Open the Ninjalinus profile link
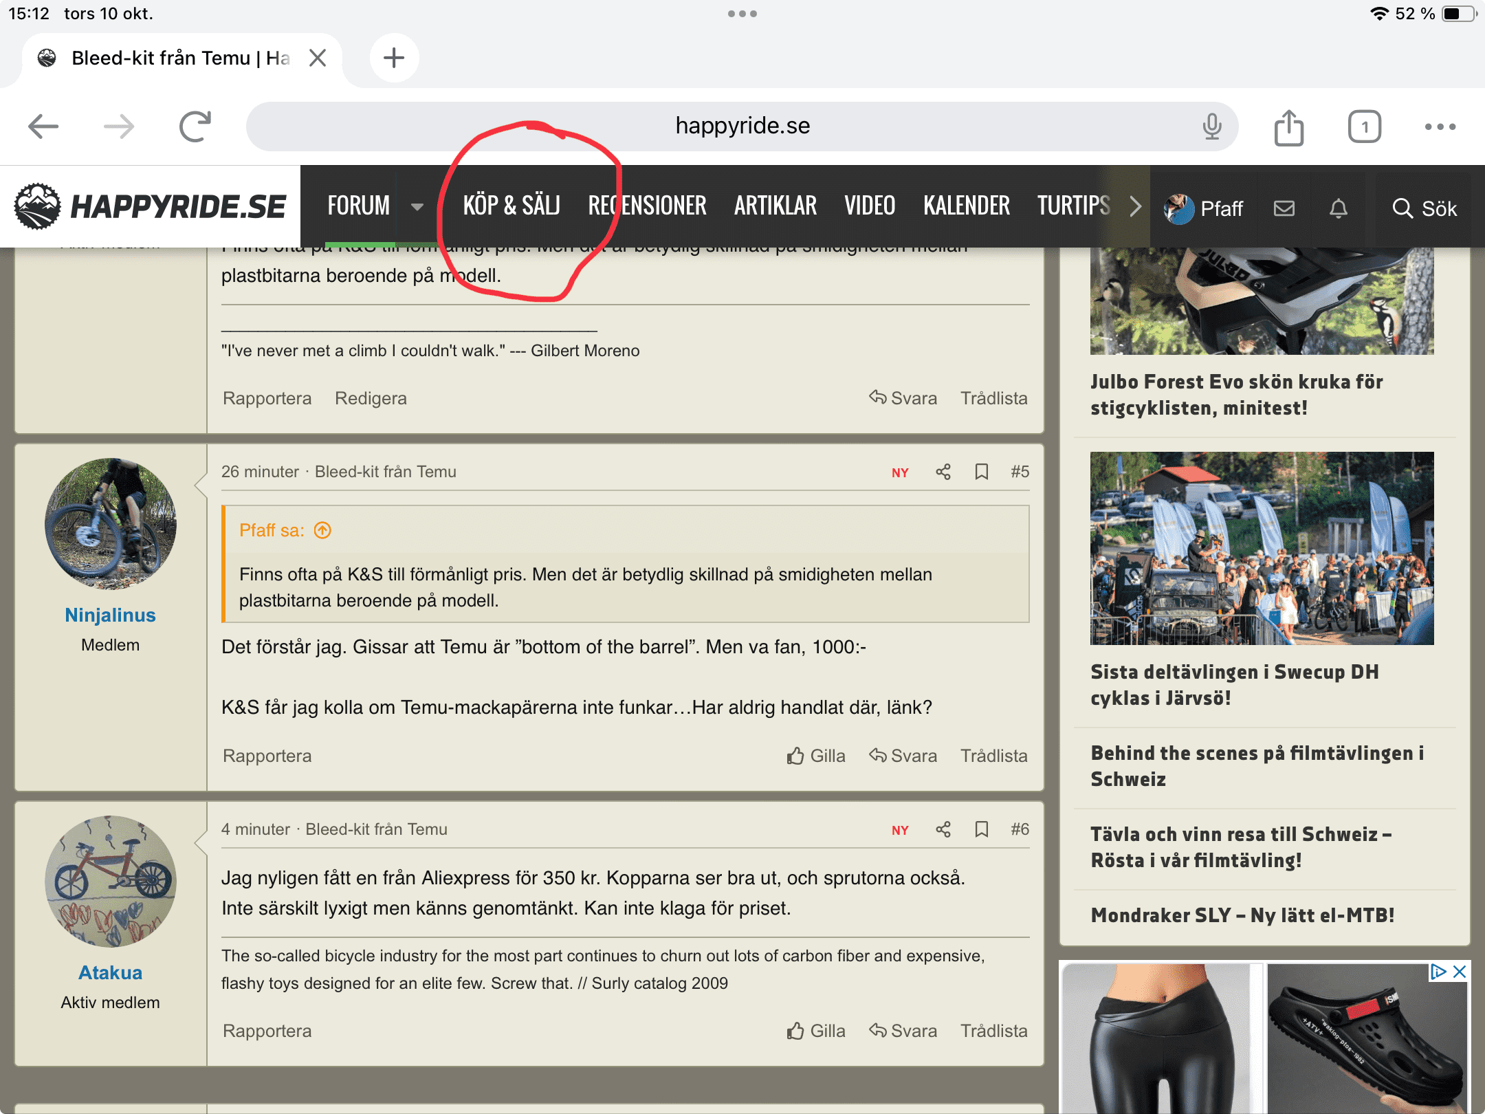The height and width of the screenshot is (1114, 1485). 110,615
